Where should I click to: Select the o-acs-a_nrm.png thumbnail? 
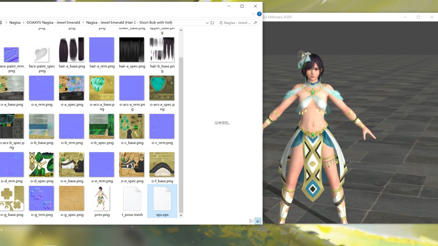pyautogui.click(x=132, y=88)
